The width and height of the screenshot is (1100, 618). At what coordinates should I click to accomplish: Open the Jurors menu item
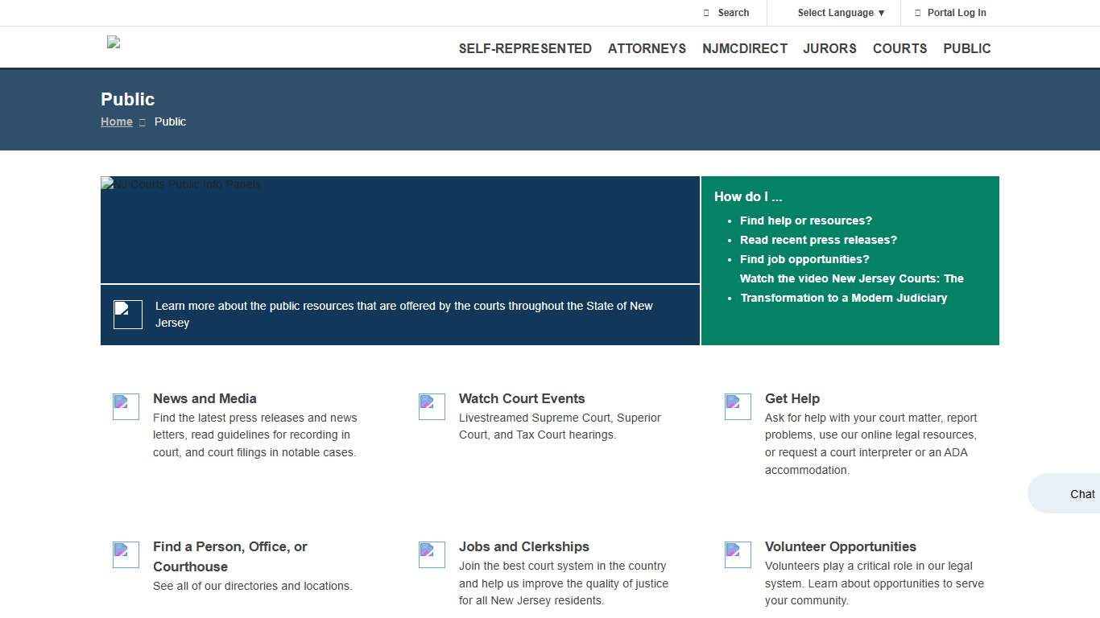click(x=829, y=48)
